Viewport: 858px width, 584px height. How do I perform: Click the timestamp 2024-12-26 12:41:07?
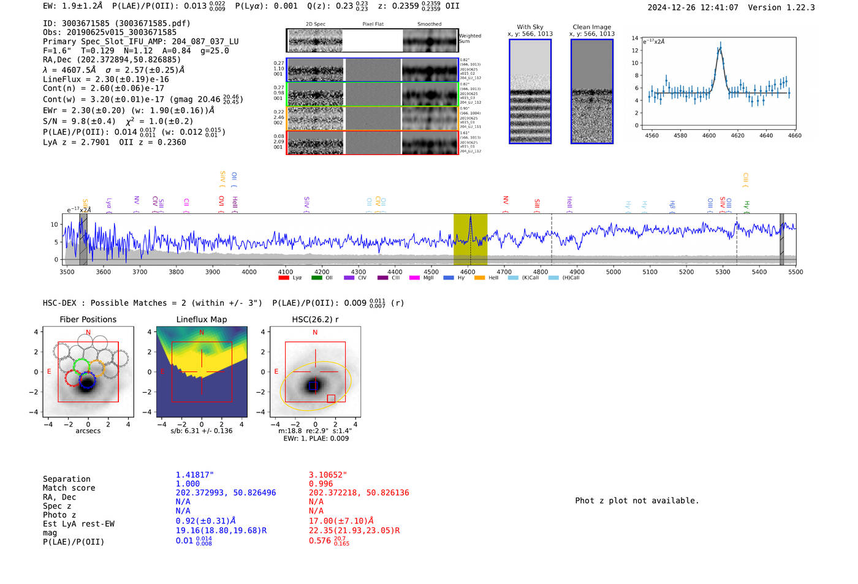click(693, 7)
